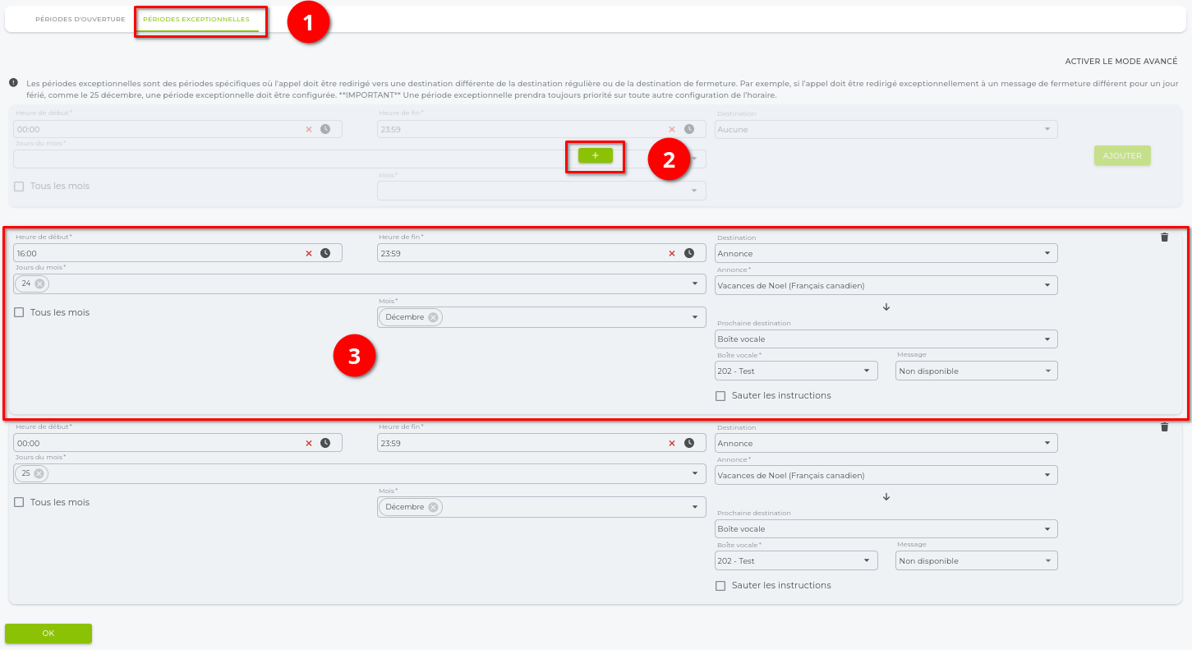Click Activer le mode avancé link

(1121, 62)
